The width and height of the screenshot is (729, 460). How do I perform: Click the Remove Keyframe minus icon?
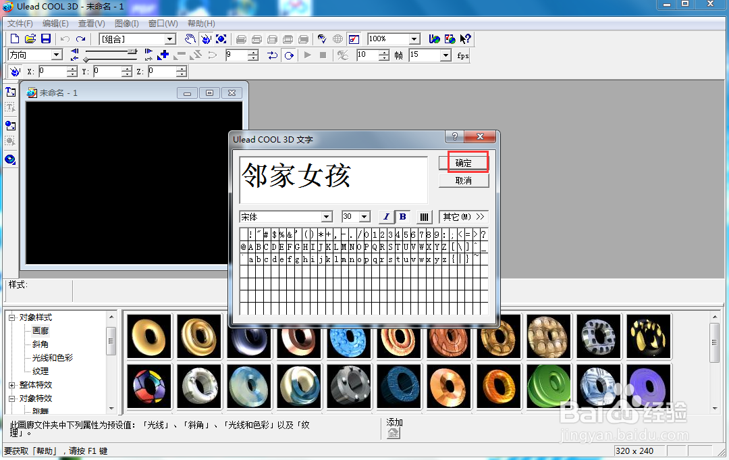pyautogui.click(x=179, y=55)
